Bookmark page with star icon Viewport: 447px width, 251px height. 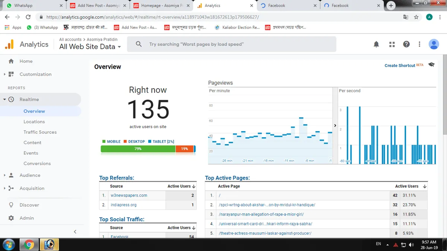[416, 17]
